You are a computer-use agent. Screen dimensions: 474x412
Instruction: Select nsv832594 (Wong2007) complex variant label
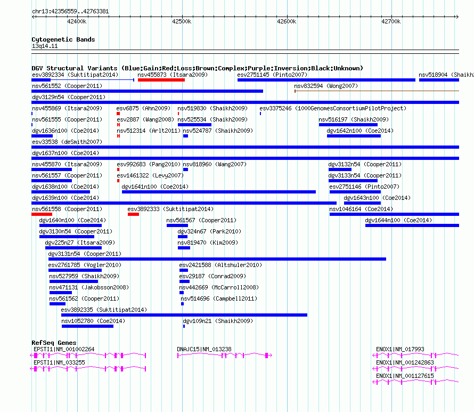[x=326, y=86]
